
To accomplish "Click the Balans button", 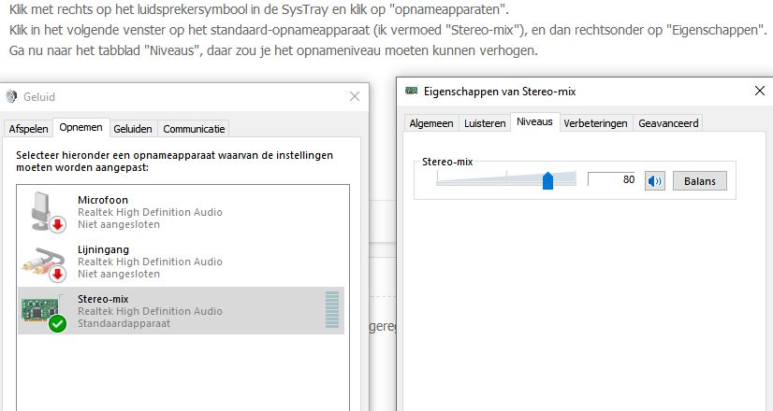I will [700, 181].
